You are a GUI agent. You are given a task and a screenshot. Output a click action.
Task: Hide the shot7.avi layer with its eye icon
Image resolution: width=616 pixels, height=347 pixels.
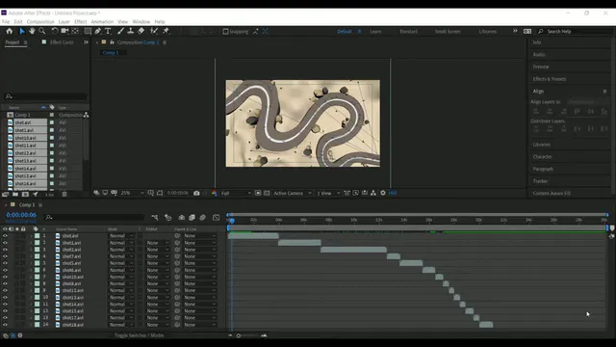click(5, 256)
